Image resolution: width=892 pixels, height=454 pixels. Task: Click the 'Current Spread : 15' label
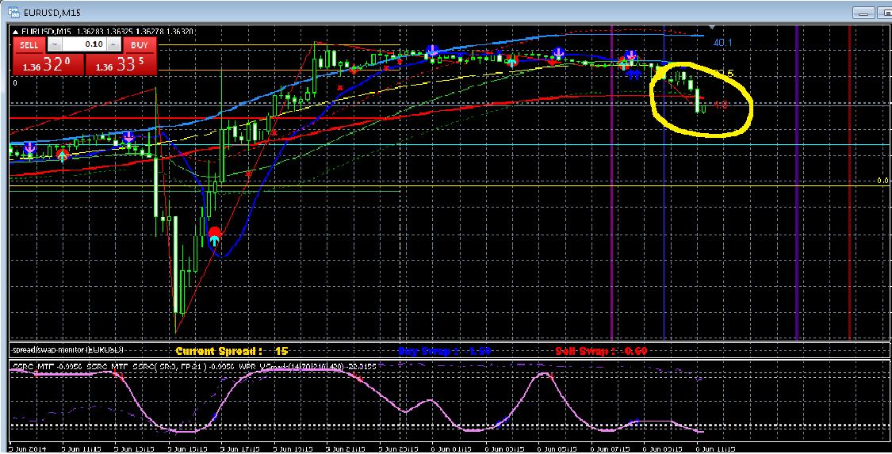tap(232, 351)
